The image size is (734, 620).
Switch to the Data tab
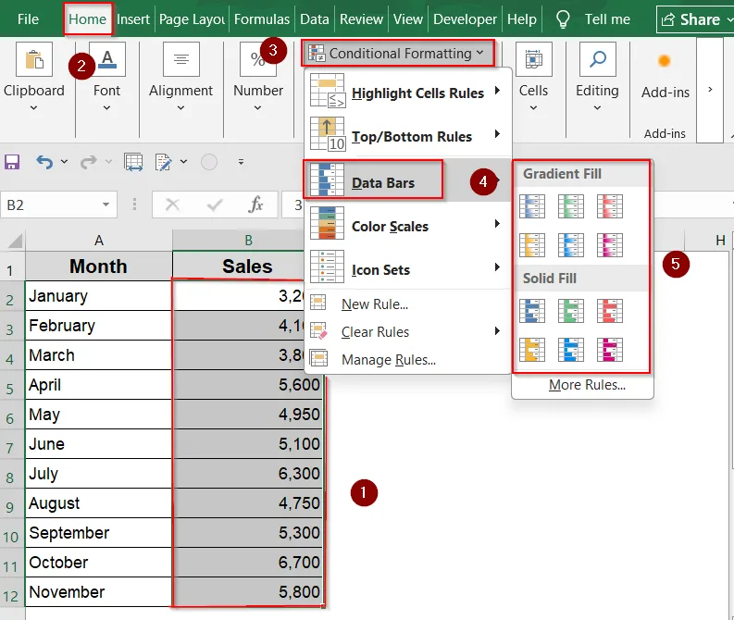point(315,19)
